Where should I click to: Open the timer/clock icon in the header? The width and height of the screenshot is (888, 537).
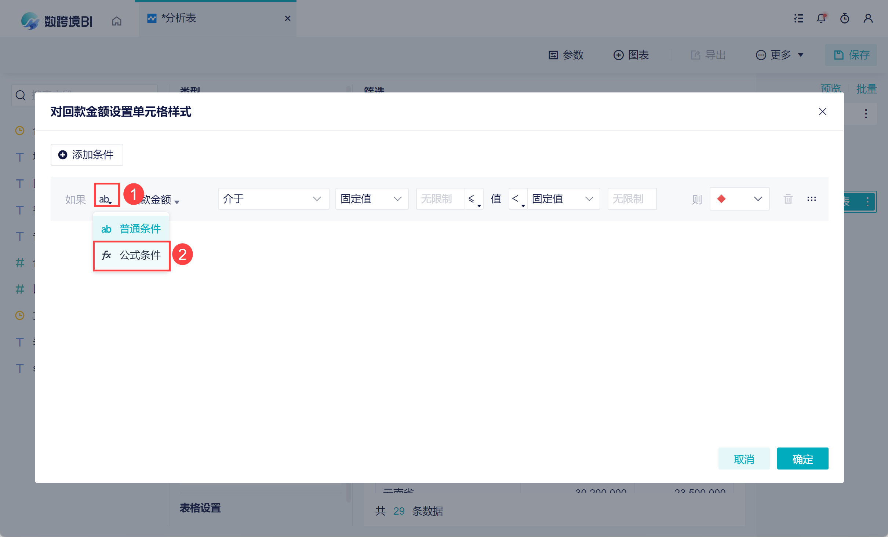(x=845, y=18)
